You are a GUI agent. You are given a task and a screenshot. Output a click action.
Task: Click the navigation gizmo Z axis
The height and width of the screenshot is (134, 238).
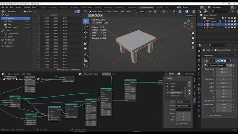pos(189,21)
